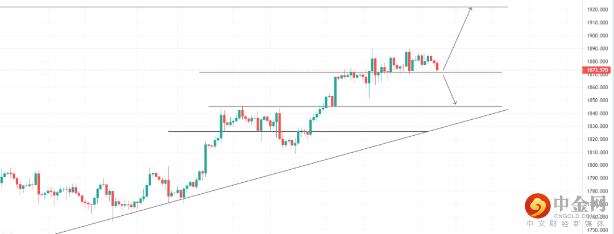Click the last red candle near 1875
Viewport: 614px width, 234px height.
437,66
